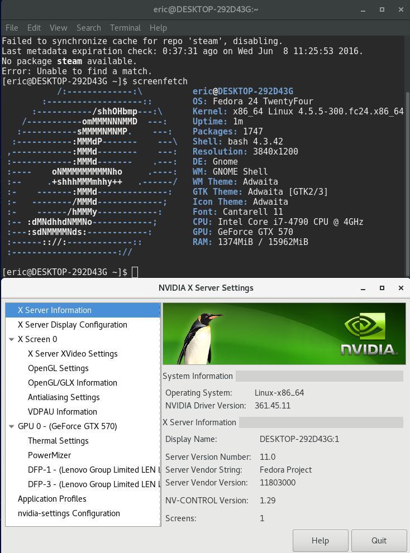
Task: Click the Fedora 24 TwentyFour OS line
Action: pyautogui.click(x=253, y=101)
